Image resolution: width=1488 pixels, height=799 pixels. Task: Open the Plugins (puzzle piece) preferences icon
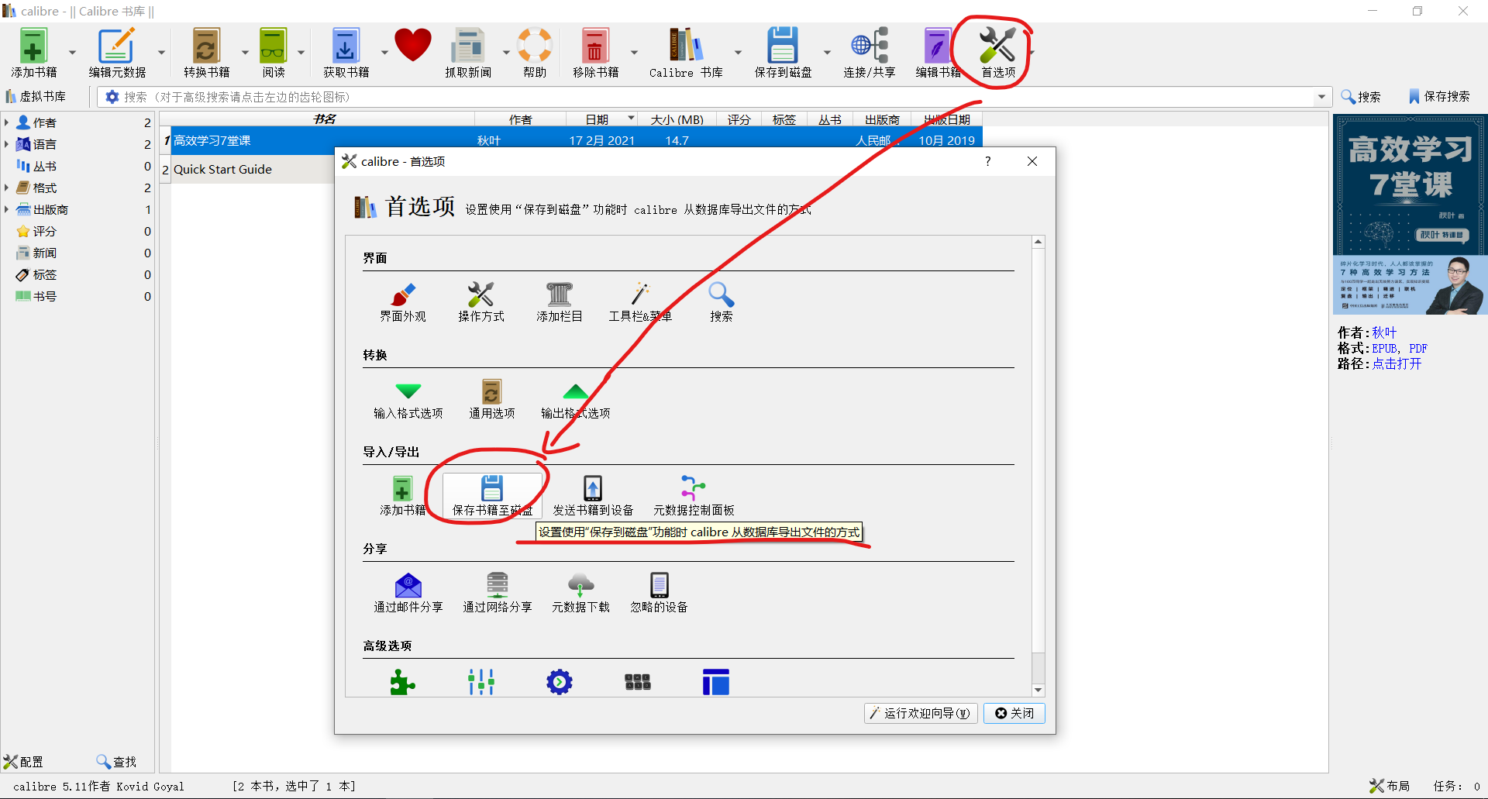click(x=401, y=682)
